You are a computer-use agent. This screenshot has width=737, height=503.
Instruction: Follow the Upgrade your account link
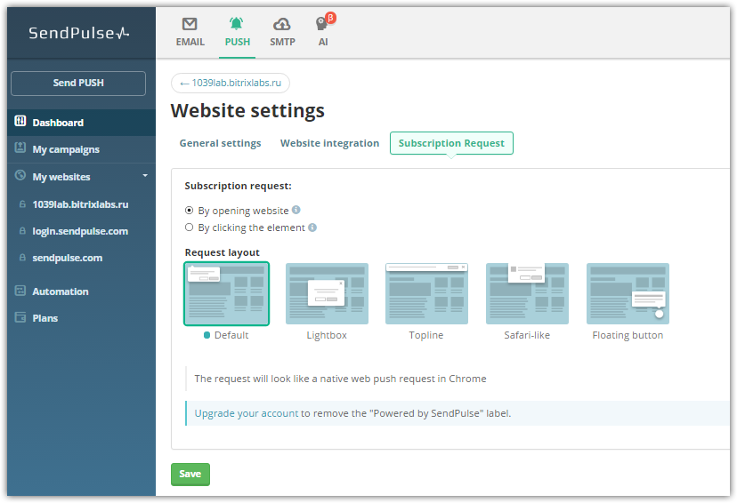tap(246, 413)
